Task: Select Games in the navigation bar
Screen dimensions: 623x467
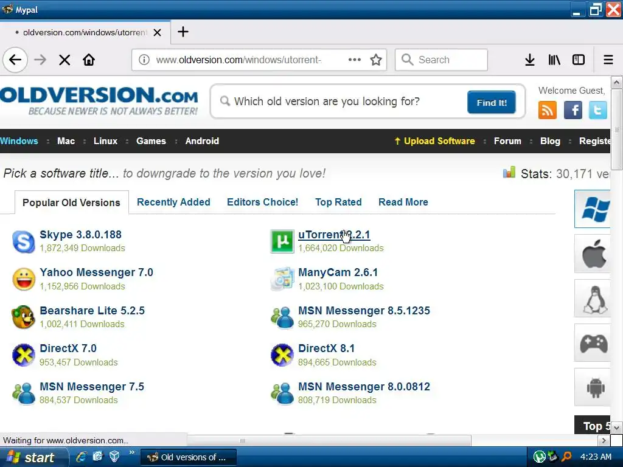Action: click(x=151, y=141)
